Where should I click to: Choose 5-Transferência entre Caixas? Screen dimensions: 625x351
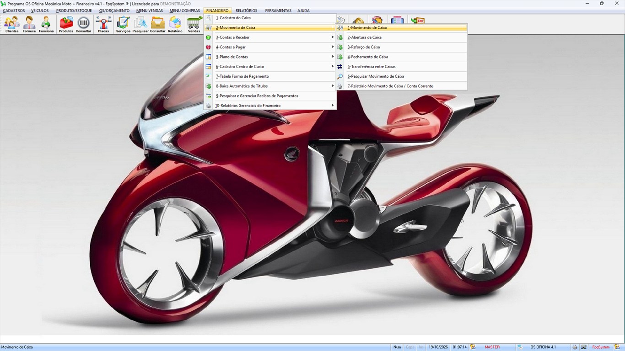point(401,67)
